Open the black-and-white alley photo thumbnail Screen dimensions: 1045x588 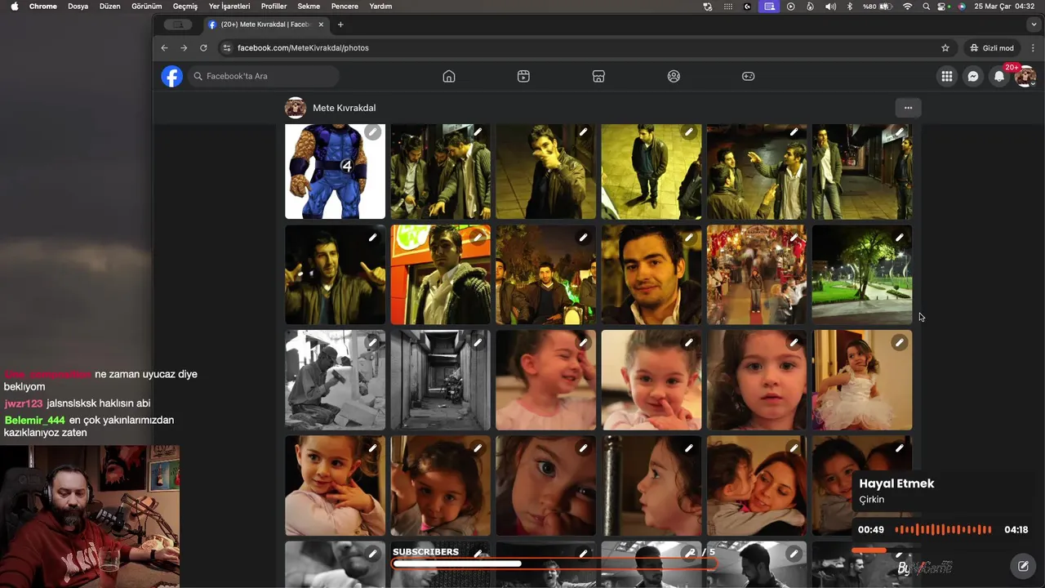(440, 380)
